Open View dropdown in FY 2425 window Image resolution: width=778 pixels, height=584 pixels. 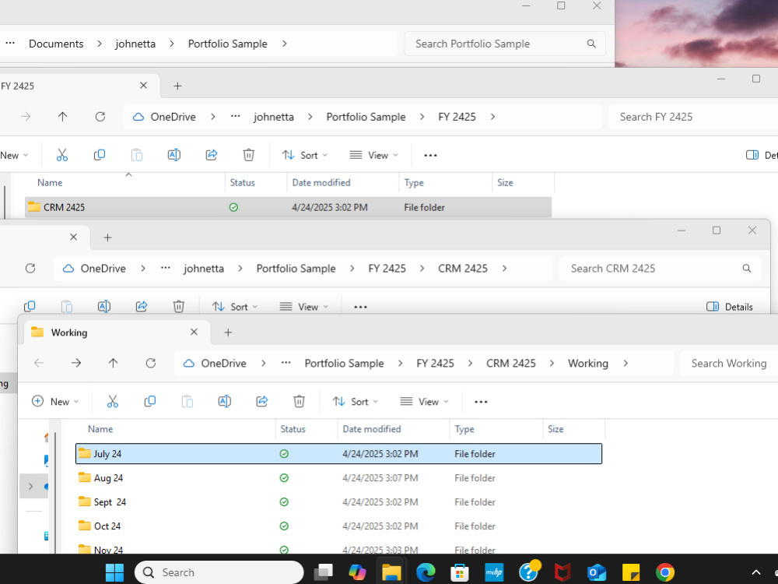(x=373, y=155)
